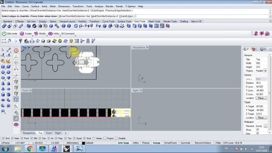The image size is (272, 153).
Task: Open Chrome from the Windows taskbar
Action: point(30,149)
